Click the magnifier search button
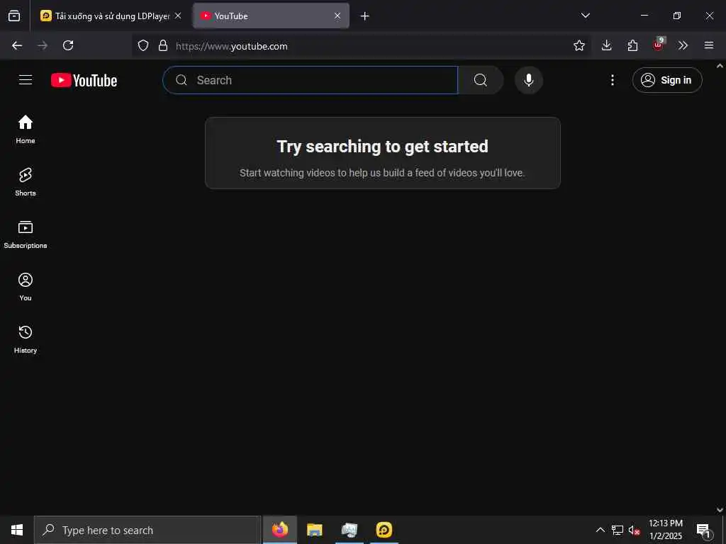This screenshot has height=544, width=726. (481, 80)
